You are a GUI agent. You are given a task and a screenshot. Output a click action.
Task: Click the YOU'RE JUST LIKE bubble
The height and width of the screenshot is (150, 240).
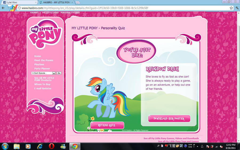point(136,52)
